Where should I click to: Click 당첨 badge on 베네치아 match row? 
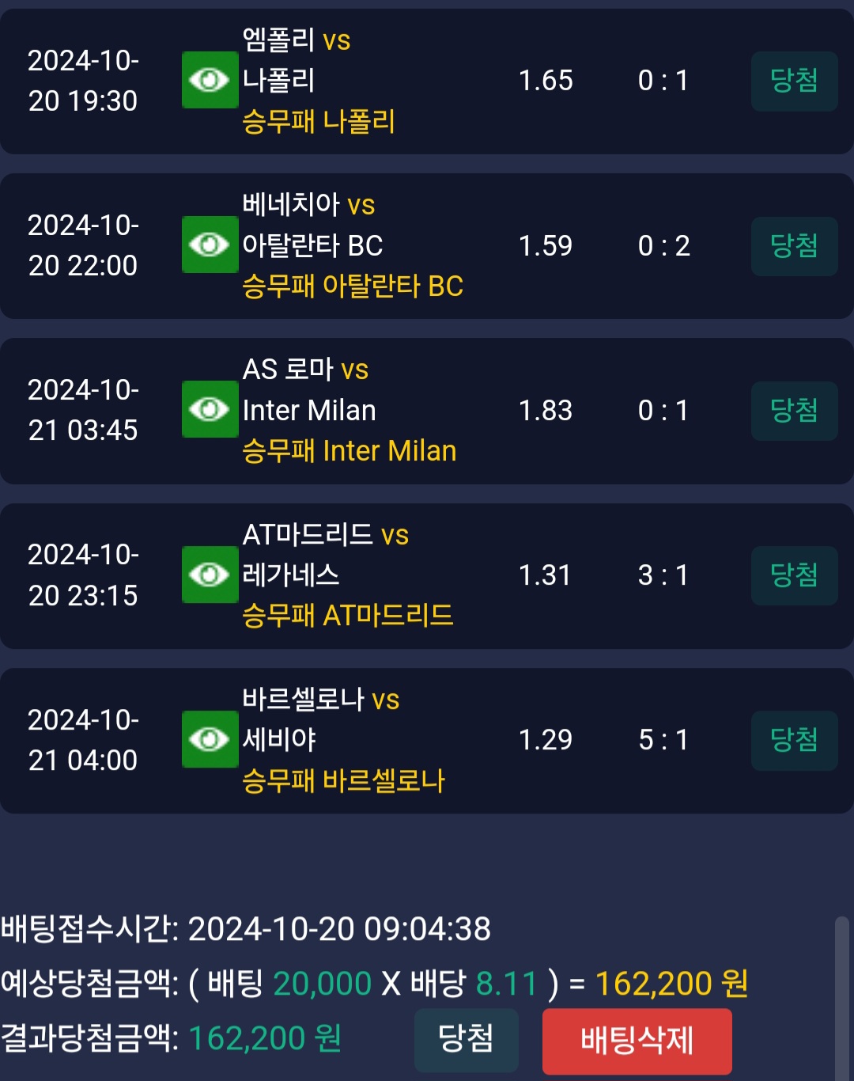794,246
